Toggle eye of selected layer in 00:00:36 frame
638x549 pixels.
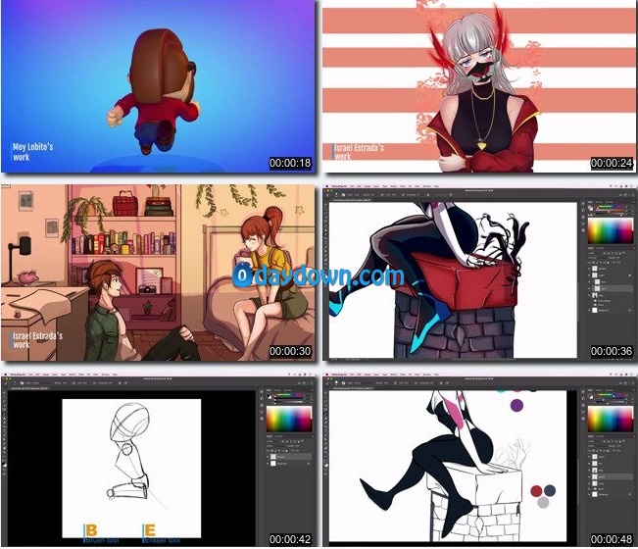[x=589, y=288]
